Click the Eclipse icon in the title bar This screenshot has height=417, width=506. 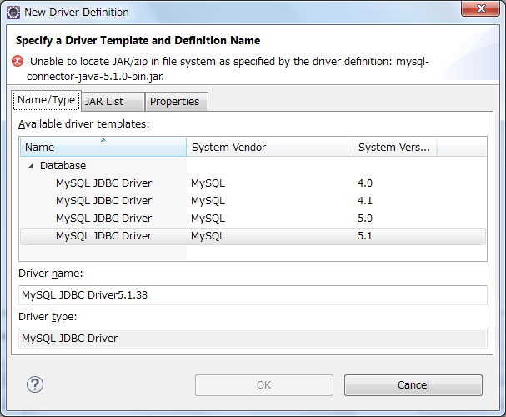click(13, 13)
